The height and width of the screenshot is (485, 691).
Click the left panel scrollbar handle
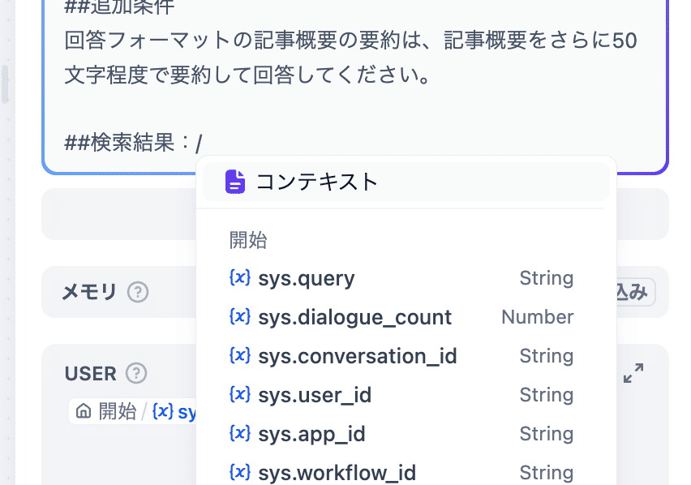click(x=6, y=84)
